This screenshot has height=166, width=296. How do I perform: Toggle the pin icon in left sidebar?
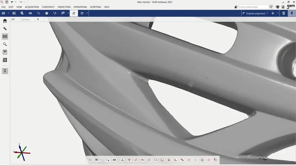[5, 71]
